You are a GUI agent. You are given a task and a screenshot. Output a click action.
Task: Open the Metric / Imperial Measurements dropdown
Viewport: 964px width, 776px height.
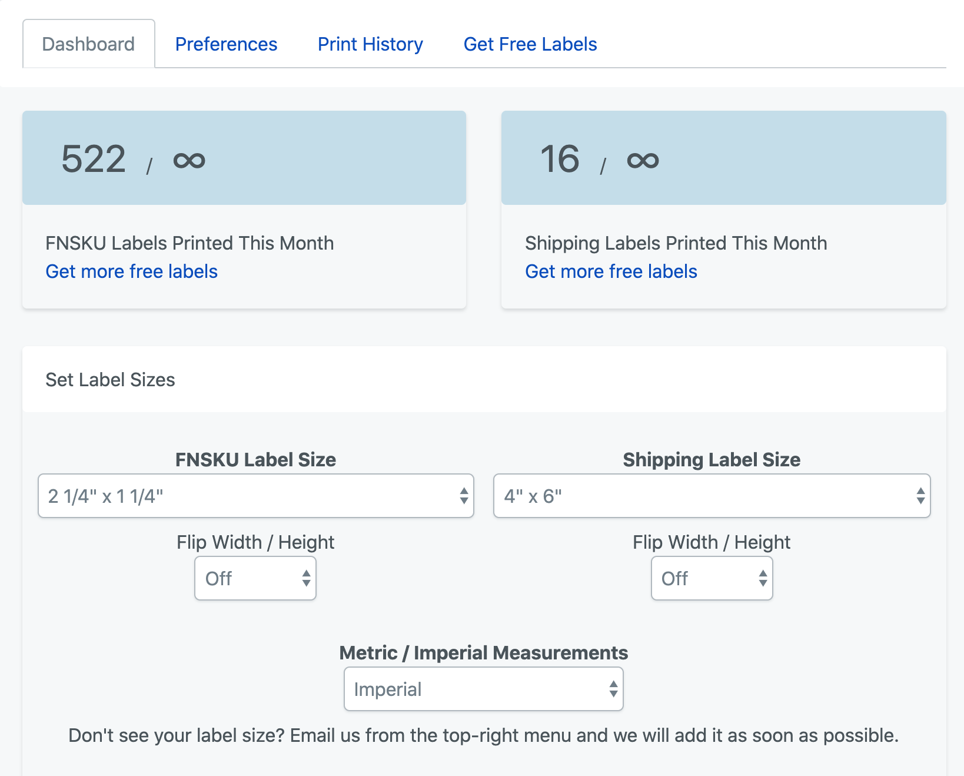[x=484, y=689]
